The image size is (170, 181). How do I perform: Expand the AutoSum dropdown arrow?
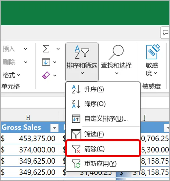[x=58, y=49]
